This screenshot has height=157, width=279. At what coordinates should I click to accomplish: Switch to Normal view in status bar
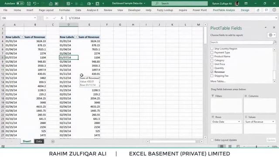(x=221, y=147)
